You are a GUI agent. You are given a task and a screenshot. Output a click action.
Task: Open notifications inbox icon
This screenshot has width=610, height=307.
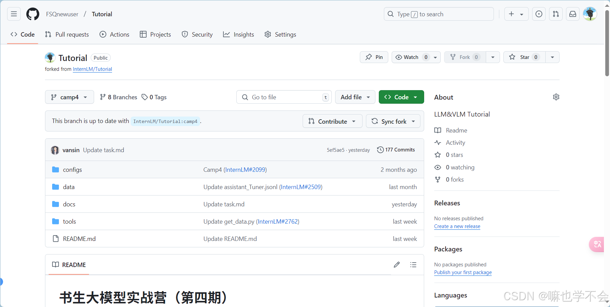click(573, 14)
